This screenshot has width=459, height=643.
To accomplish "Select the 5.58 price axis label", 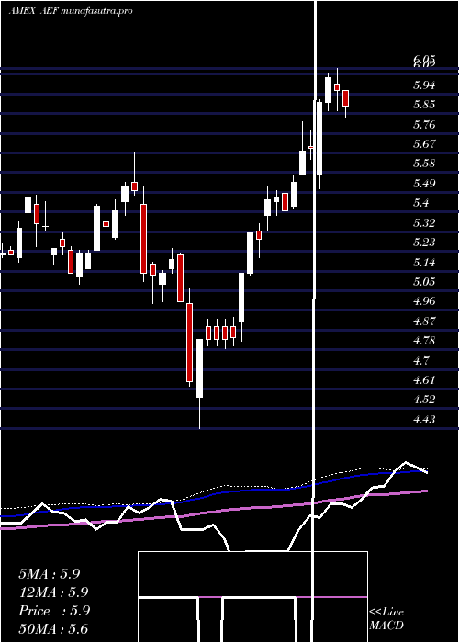I will [424, 164].
